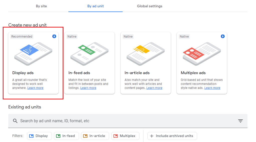This screenshot has height=142, width=256.
Task: Click the lightning bolt icon on Multiplex ads card
Action: (x=223, y=36)
